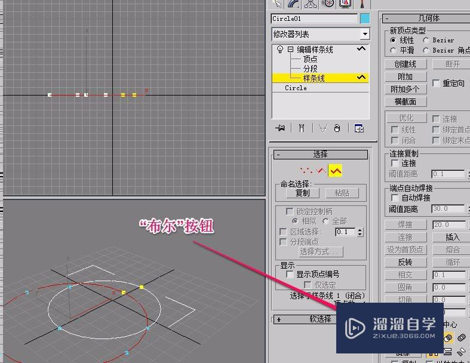Click the 粘贴 named selection button

342,193
